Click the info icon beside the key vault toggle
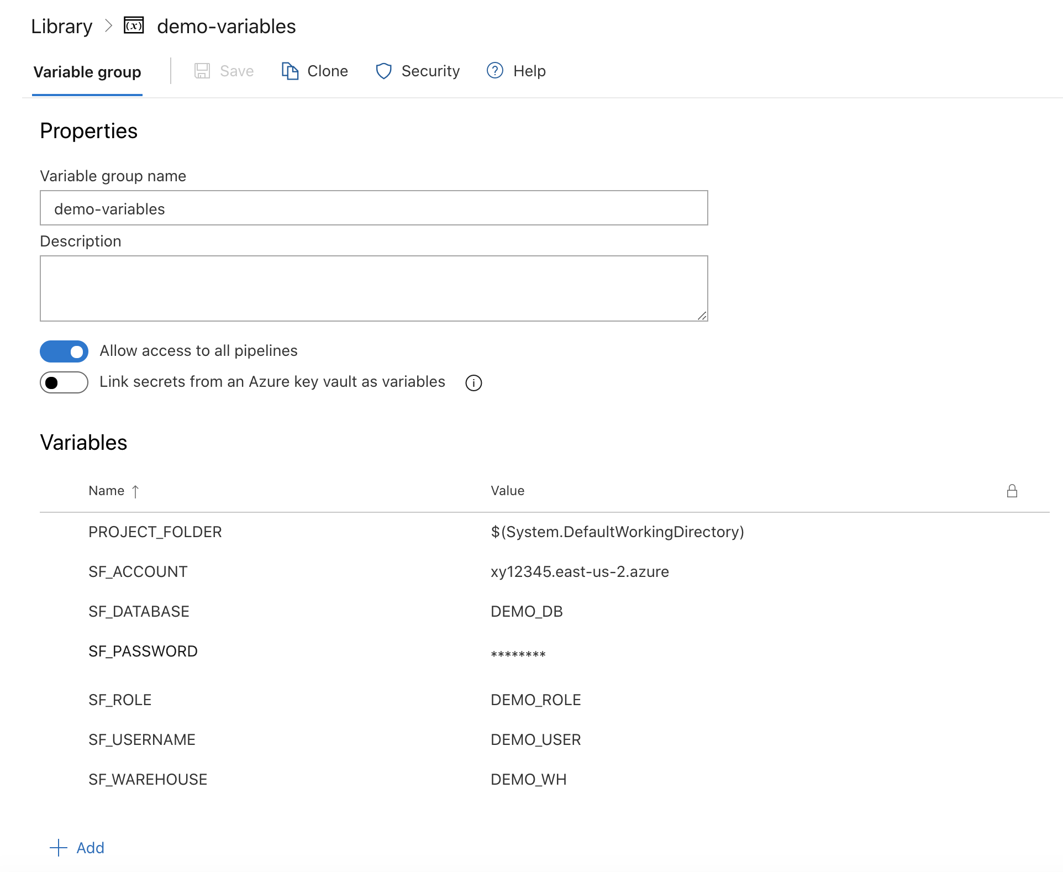 pos(473,382)
